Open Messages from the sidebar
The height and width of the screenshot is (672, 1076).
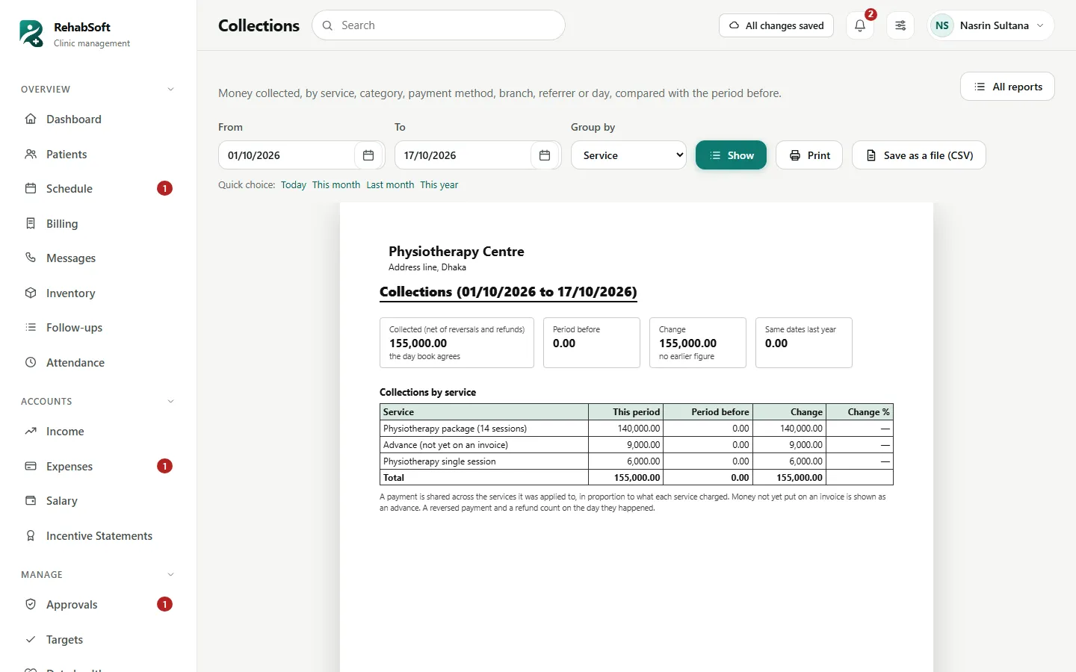[99, 258]
